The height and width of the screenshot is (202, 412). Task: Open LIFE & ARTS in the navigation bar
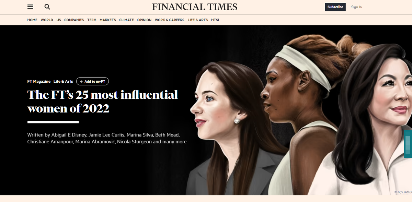coord(197,20)
